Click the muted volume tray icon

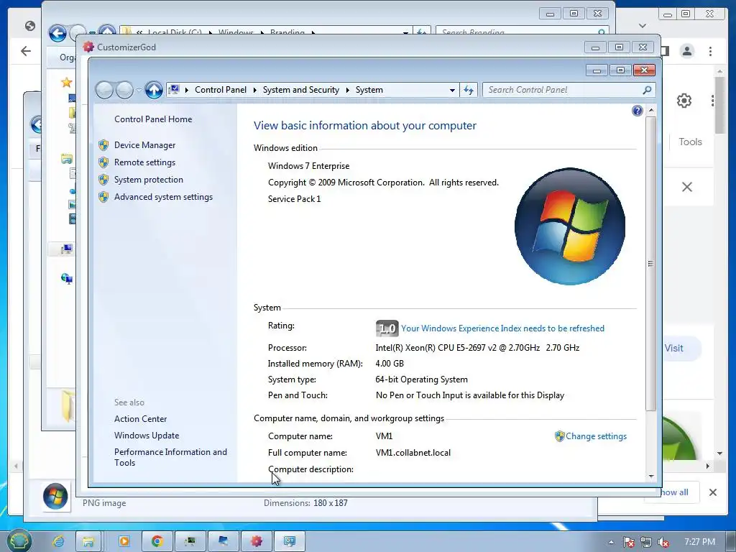663,542
